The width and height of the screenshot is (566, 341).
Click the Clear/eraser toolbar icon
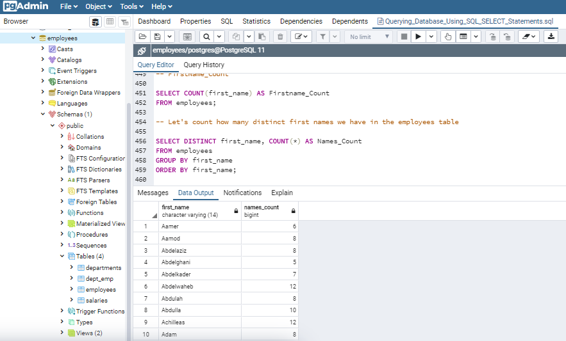[525, 36]
